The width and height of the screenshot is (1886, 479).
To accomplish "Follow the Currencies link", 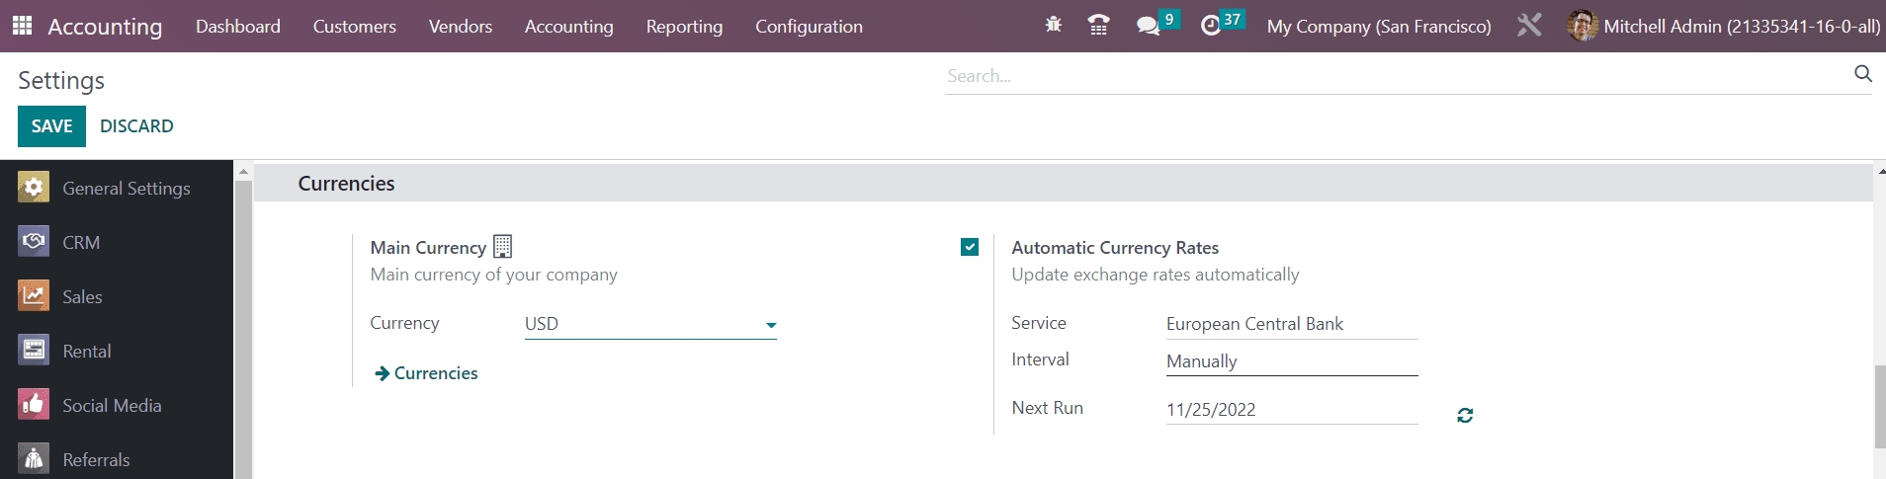I will coord(435,373).
